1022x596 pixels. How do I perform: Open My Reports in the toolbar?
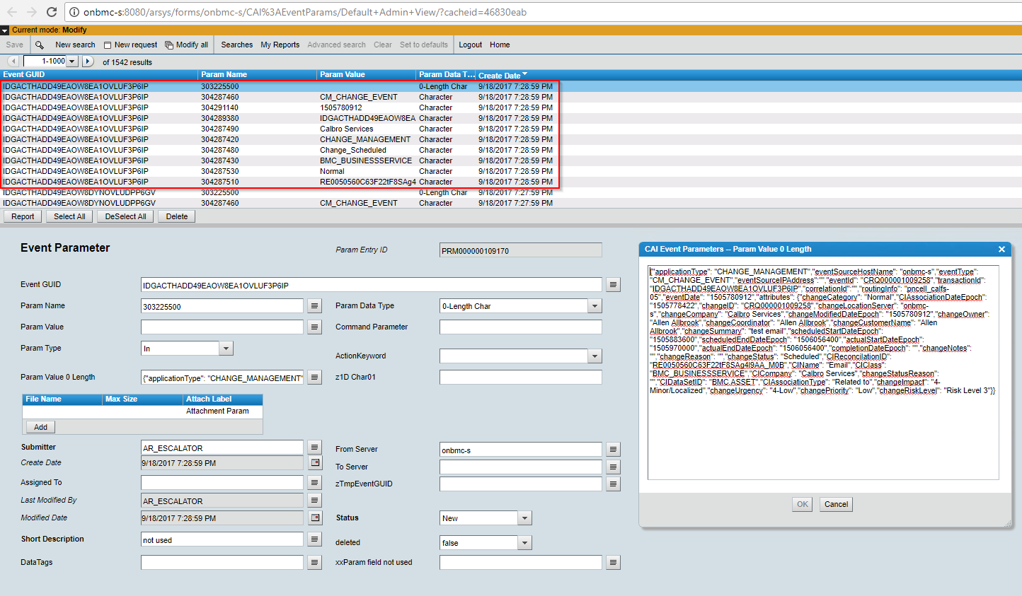pyautogui.click(x=280, y=45)
